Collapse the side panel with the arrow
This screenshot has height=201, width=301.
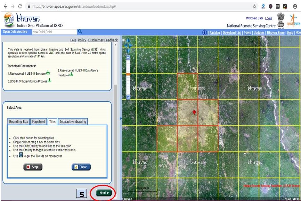tap(121, 118)
